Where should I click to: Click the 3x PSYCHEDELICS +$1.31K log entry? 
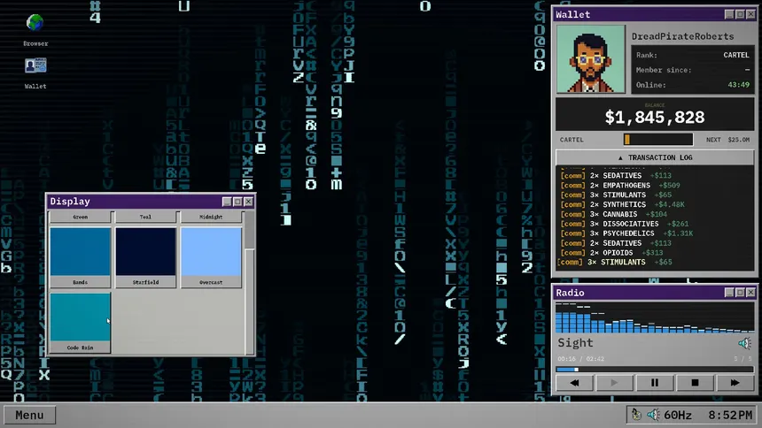(x=627, y=233)
